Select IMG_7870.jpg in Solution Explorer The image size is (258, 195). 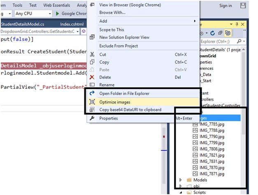pos(212,167)
